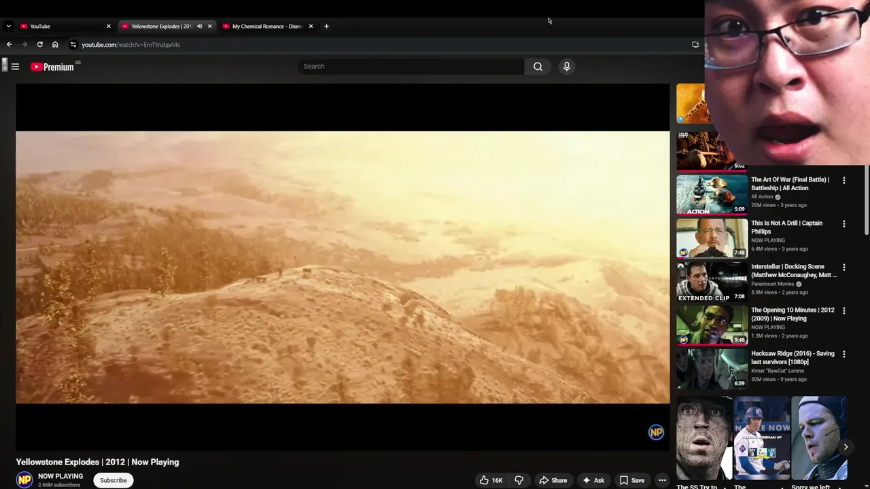Open The Opening 10 Minutes 2012 thumbnail

712,325
